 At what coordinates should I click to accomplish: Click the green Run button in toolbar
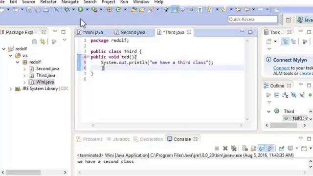point(80,9)
